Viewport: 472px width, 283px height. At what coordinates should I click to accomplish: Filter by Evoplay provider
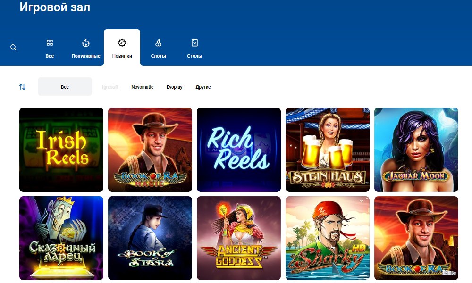click(x=174, y=87)
